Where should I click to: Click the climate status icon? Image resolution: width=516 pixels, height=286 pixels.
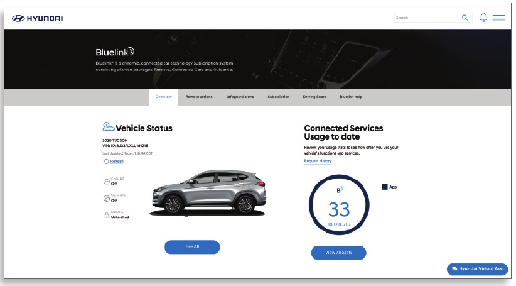tap(106, 199)
